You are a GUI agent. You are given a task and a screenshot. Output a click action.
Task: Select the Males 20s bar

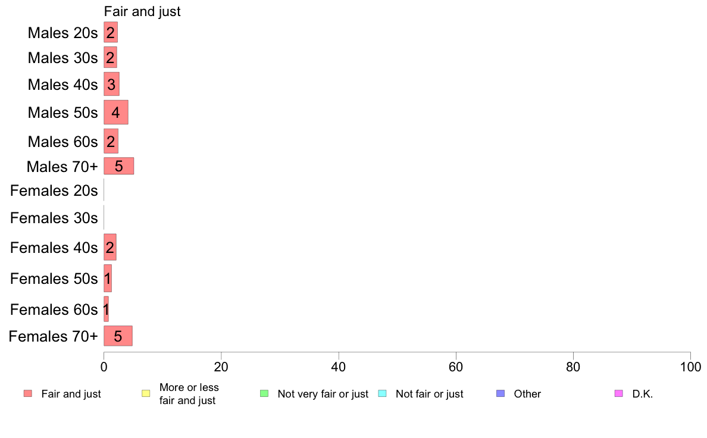111,33
